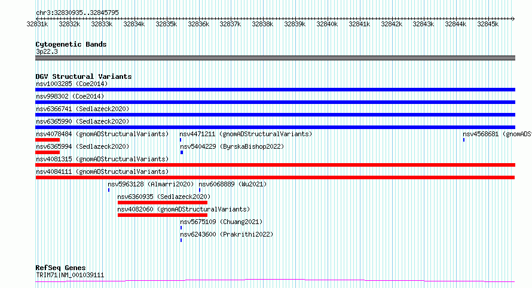Click the 32835k ruler tick label
Image resolution: width=532 pixels, height=288 pixels.
166,24
